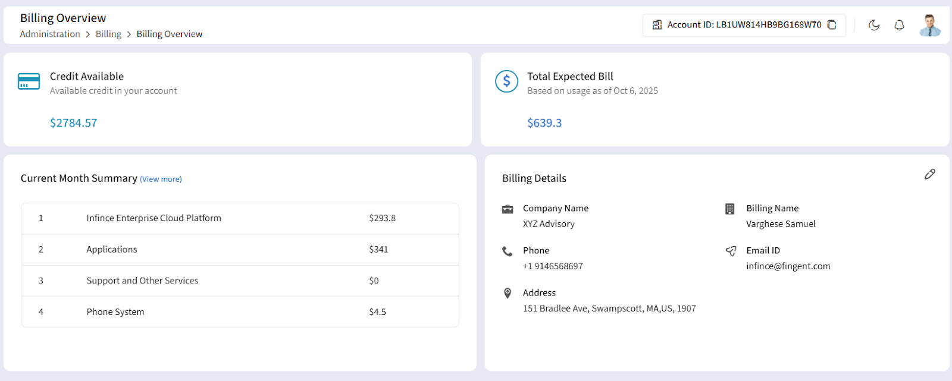Click the Address location pin icon
Viewport: 952px width, 381px height.
click(x=508, y=293)
